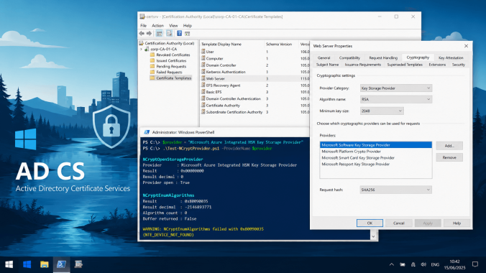Select the Certificate Templates folder icon

152,78
